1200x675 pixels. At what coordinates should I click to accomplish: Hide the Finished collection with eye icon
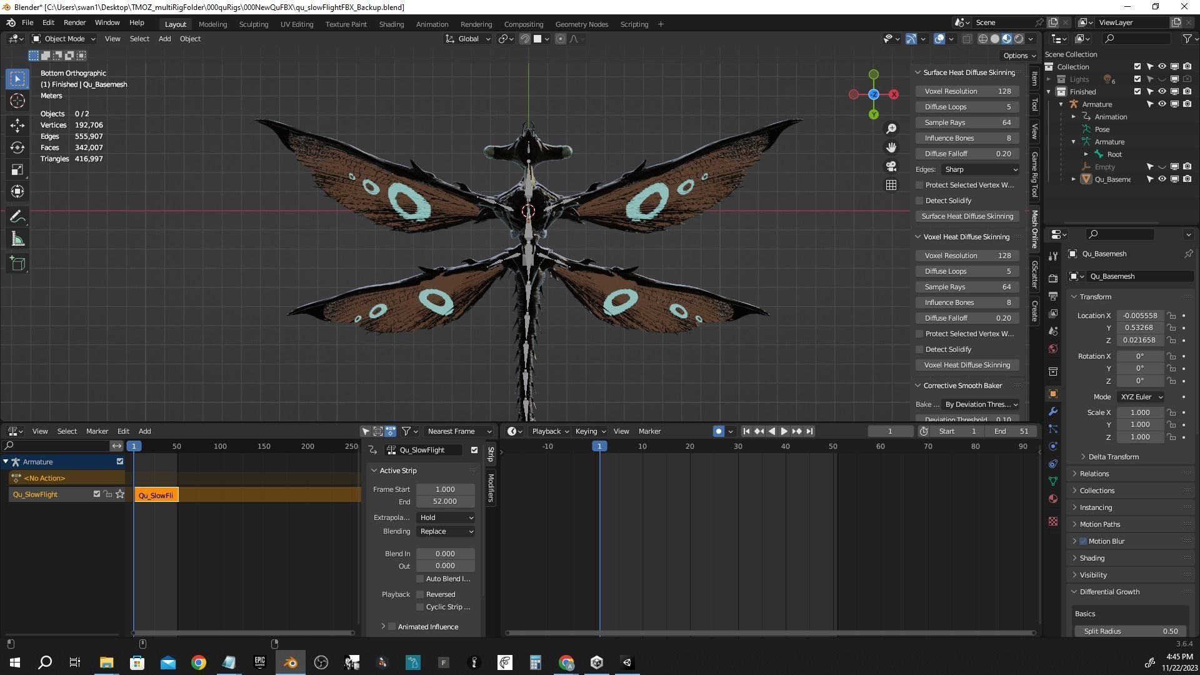pyautogui.click(x=1162, y=91)
